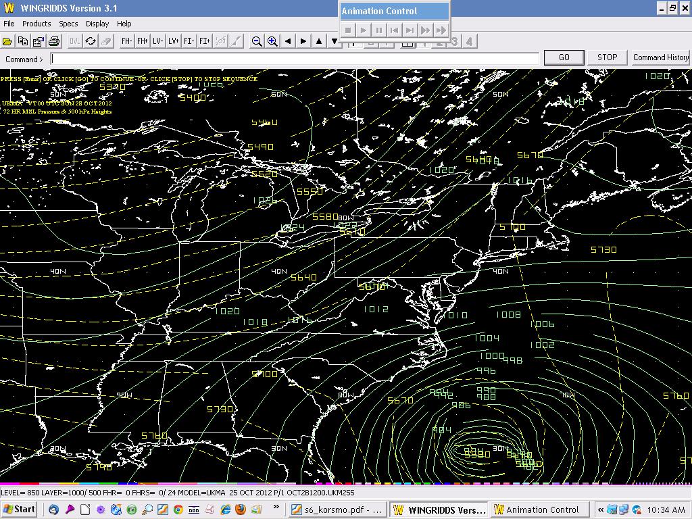
Task: Click the open folder toolbar icon
Action: pyautogui.click(x=7, y=41)
